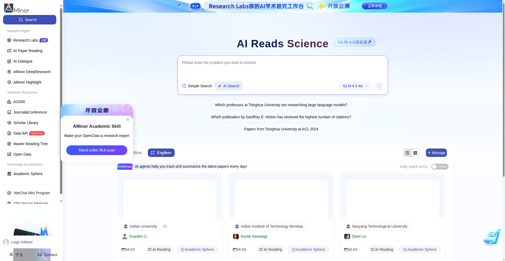Switch to grid view layout icon

point(415,153)
